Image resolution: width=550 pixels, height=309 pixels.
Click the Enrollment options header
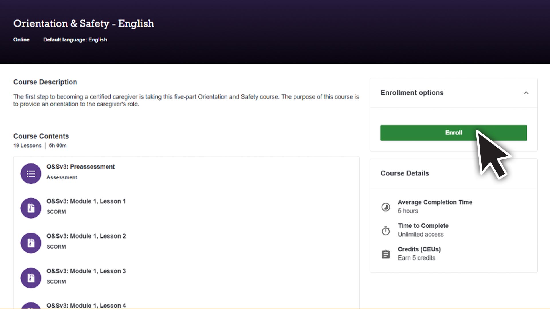pos(412,93)
